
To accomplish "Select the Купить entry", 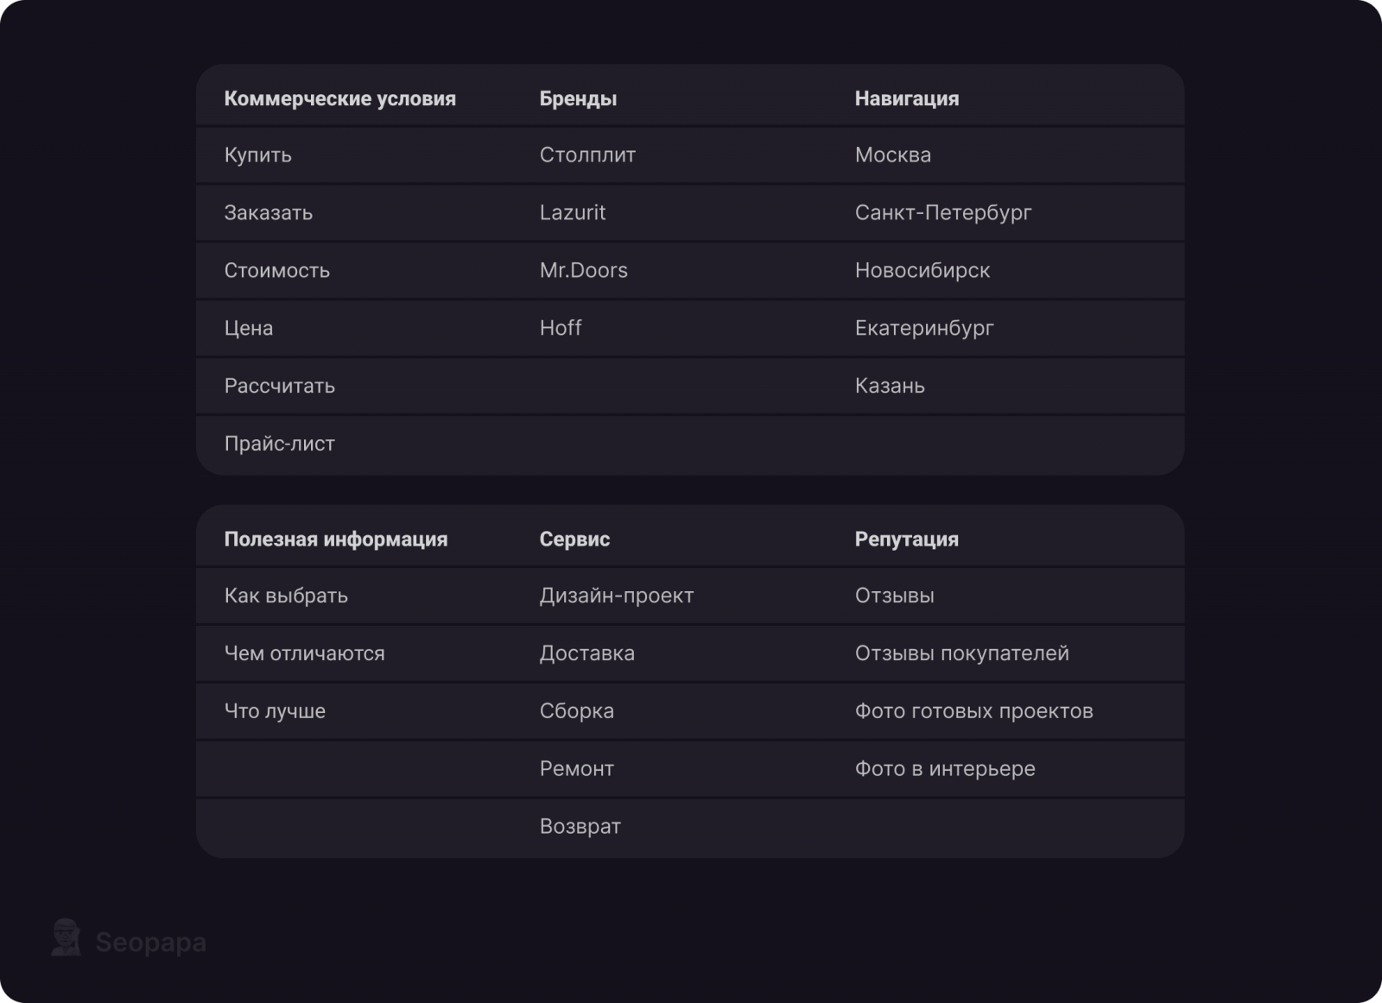I will [258, 155].
